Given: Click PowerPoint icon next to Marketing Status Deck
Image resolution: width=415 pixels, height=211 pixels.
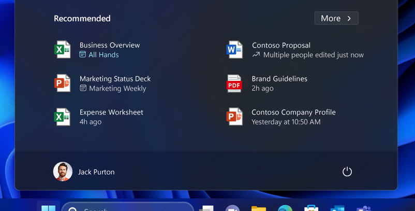Looking at the screenshot, I should pyautogui.click(x=63, y=83).
